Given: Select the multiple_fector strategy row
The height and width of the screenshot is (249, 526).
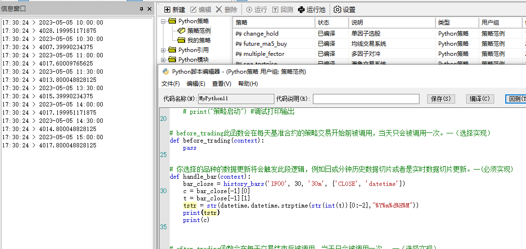Looking at the screenshot, I should click(379, 53).
